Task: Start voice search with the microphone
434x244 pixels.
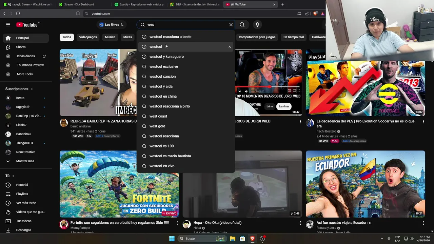Action: coord(257,24)
